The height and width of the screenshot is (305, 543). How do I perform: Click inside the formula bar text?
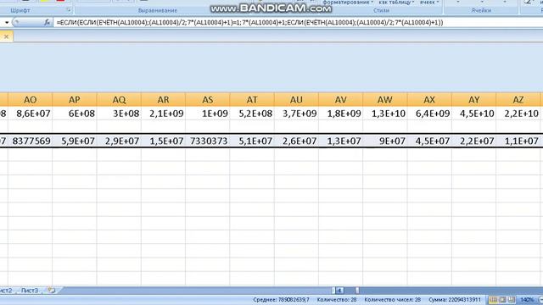pyautogui.click(x=249, y=23)
